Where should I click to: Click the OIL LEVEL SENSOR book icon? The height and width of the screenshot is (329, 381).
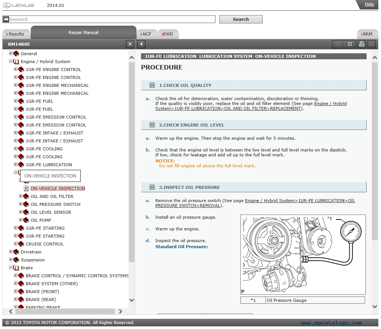[26, 212]
